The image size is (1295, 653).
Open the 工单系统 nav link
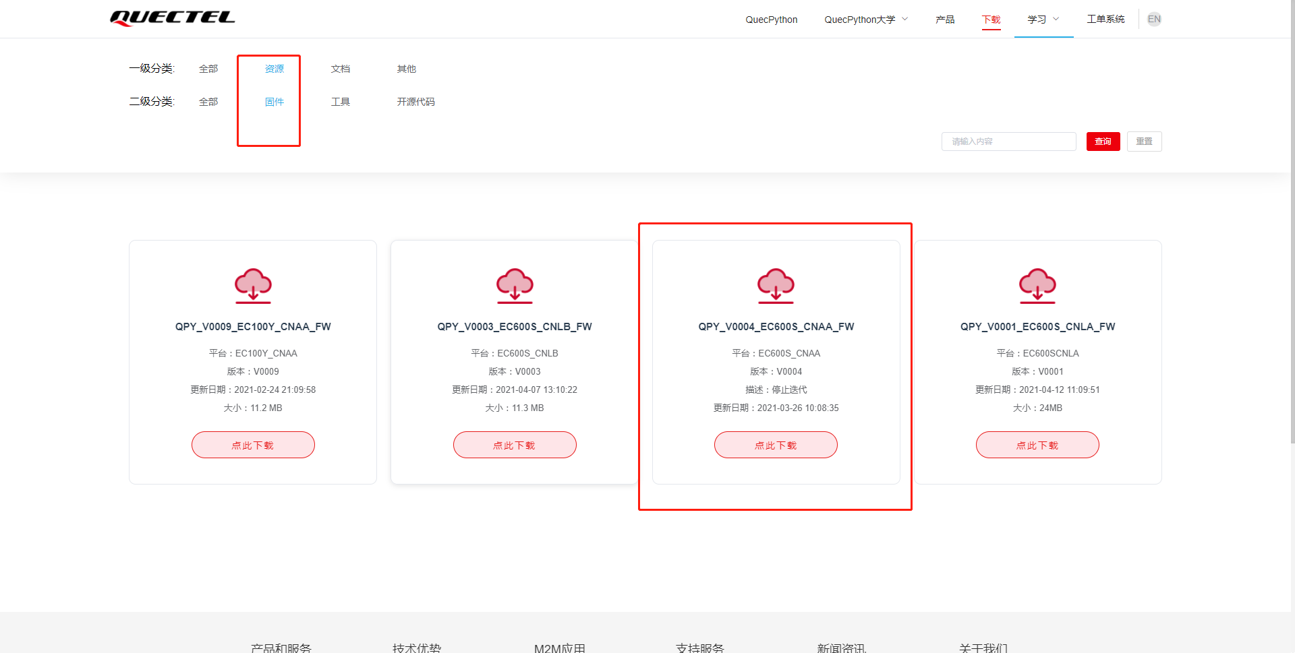[x=1105, y=20]
